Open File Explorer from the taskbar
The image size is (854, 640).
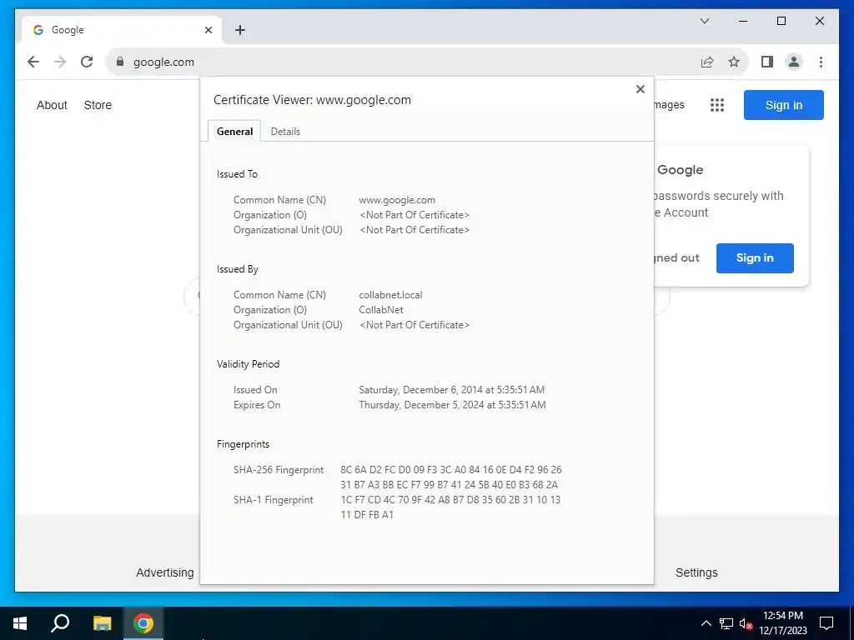click(x=102, y=623)
